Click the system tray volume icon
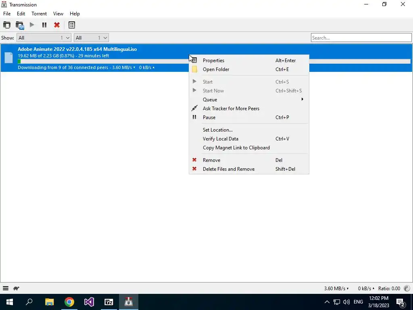The height and width of the screenshot is (310, 413). pyautogui.click(x=346, y=302)
